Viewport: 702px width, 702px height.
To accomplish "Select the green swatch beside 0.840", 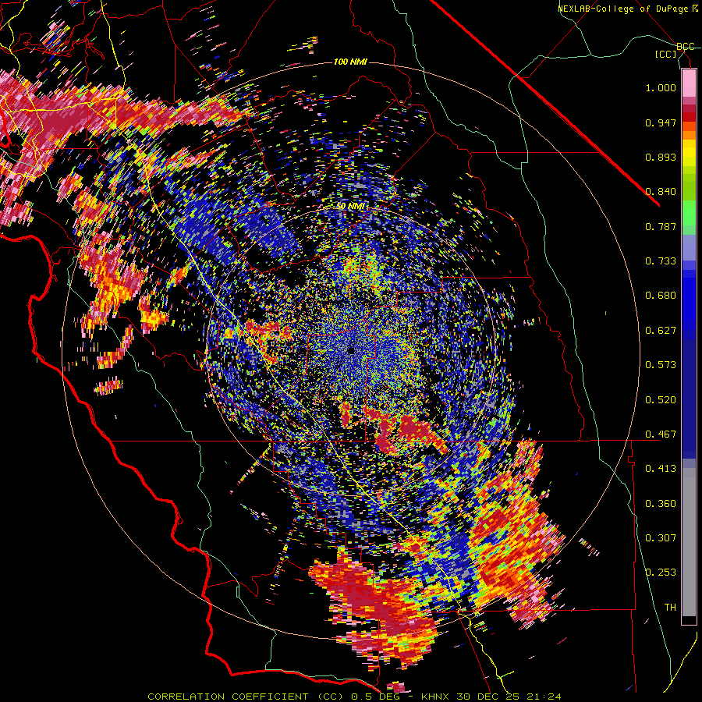I will click(x=689, y=190).
